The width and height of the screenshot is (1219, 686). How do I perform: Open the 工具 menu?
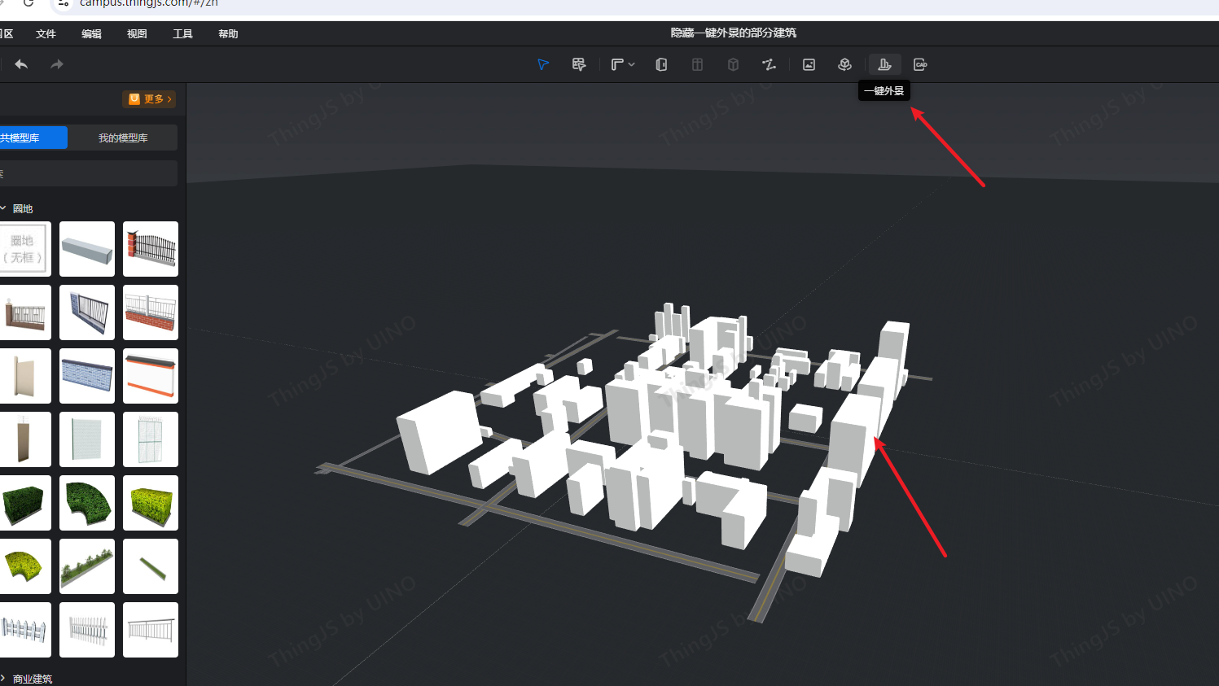[182, 33]
